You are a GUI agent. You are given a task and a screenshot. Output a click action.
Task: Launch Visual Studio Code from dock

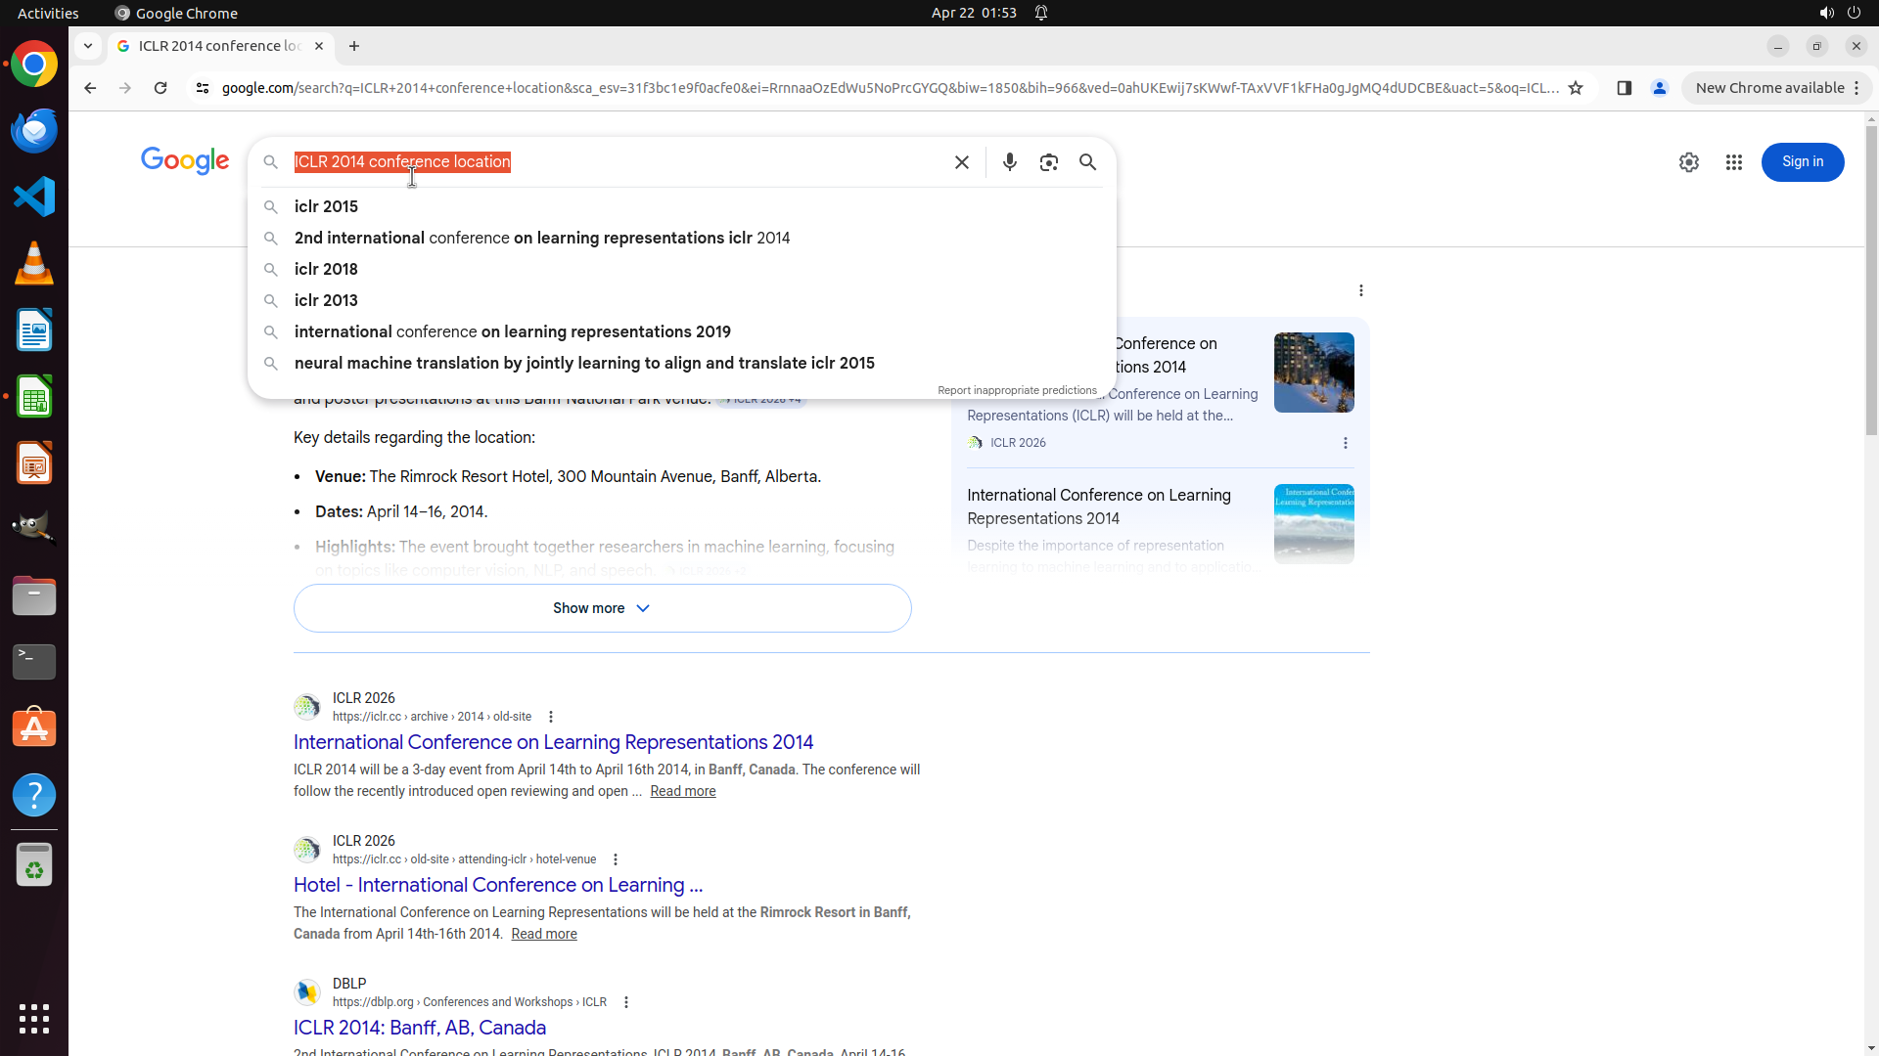(34, 198)
